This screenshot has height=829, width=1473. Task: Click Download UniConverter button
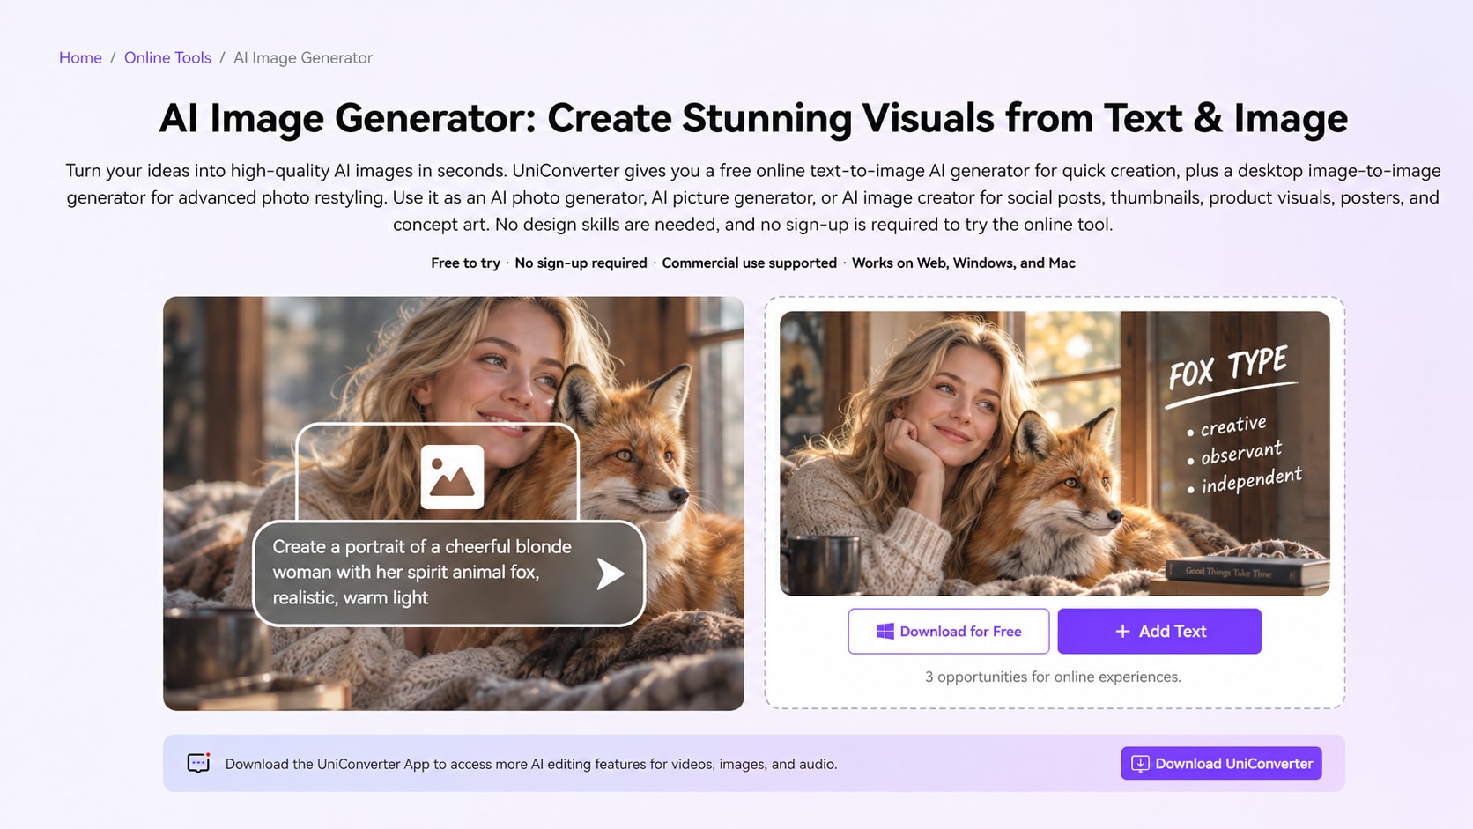click(x=1221, y=764)
